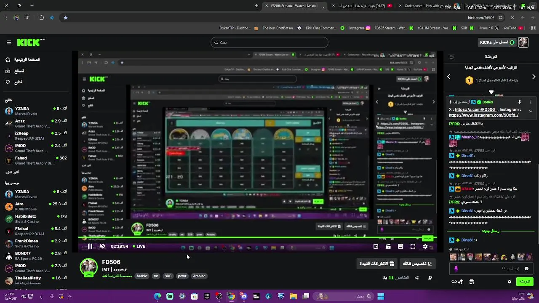539x303 pixels.
Task: Open Google Chrome from the taskbar
Action: click(231, 296)
